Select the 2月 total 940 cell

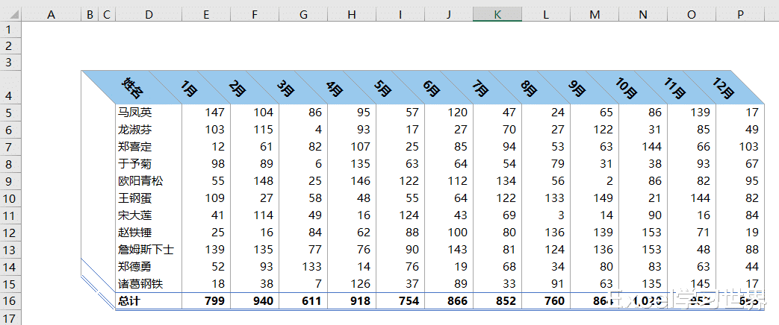(255, 300)
